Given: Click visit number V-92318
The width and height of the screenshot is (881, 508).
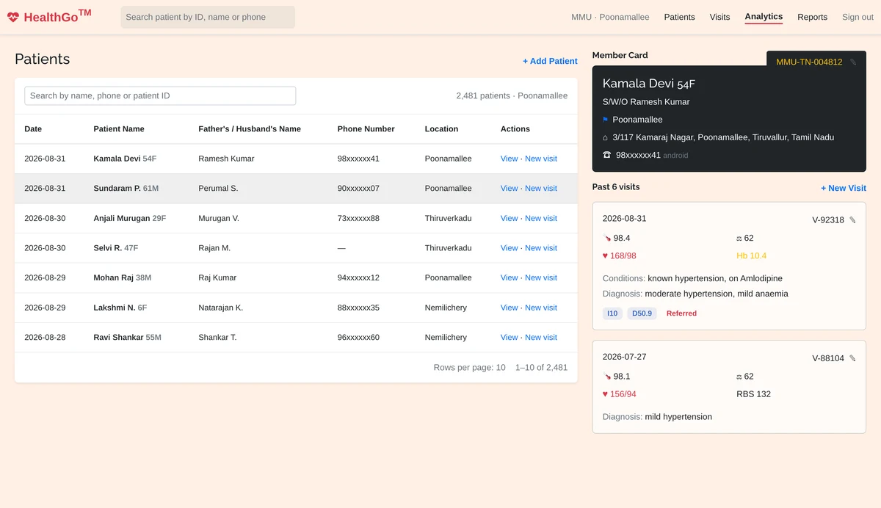Looking at the screenshot, I should coord(828,220).
